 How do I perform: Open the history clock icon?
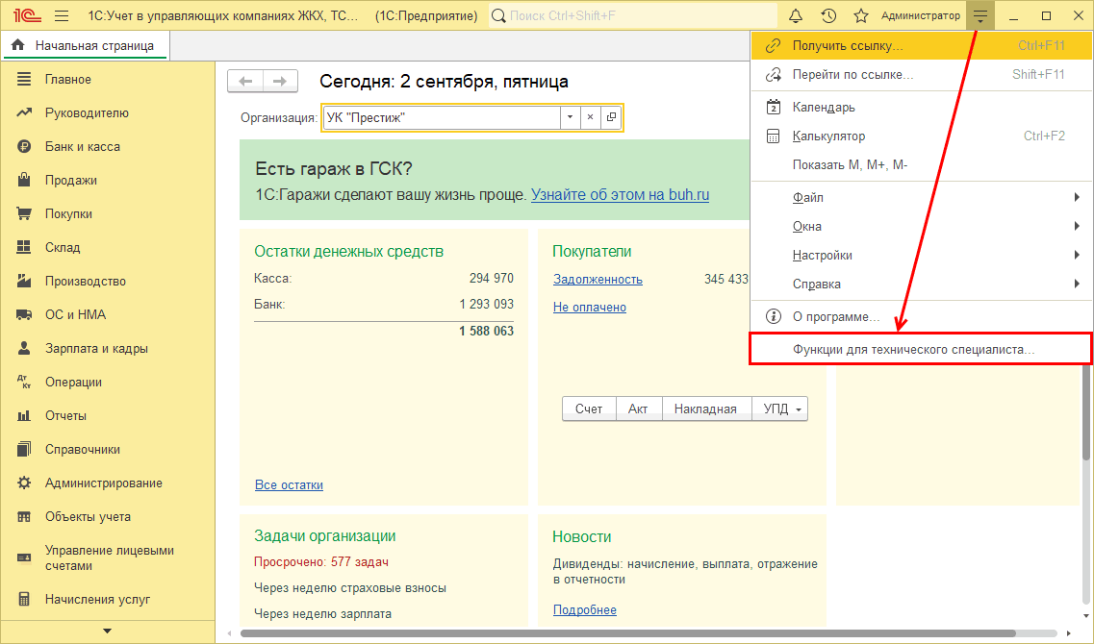point(828,15)
